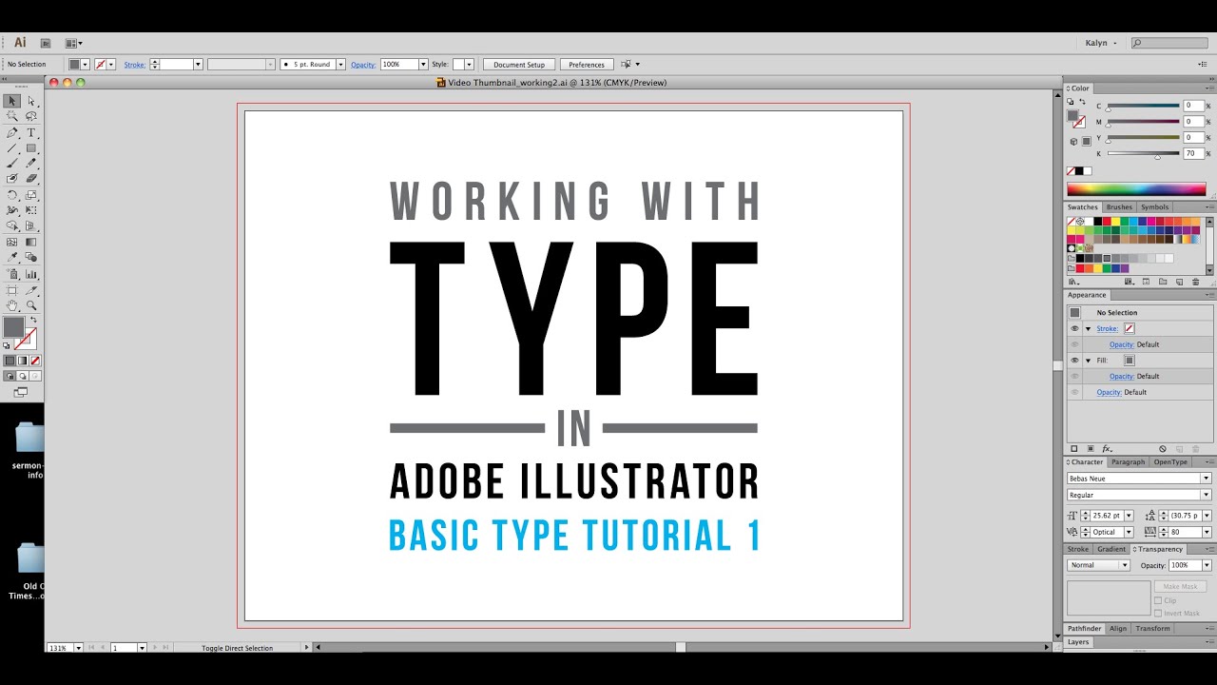Click the Stroke link in Appearance panel
The width and height of the screenshot is (1217, 685).
(x=1107, y=329)
